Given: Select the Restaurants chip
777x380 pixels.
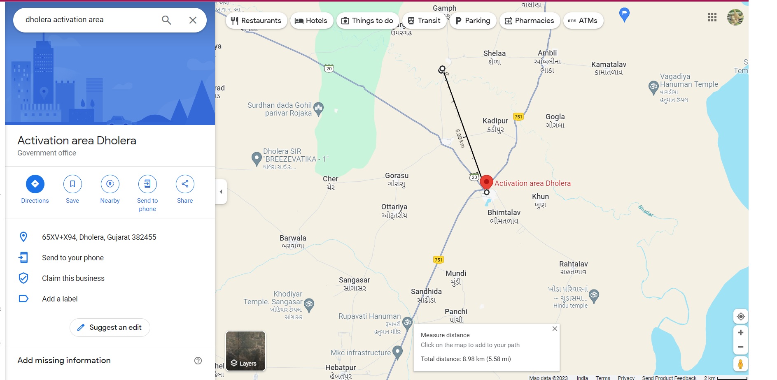Looking at the screenshot, I should coord(256,21).
